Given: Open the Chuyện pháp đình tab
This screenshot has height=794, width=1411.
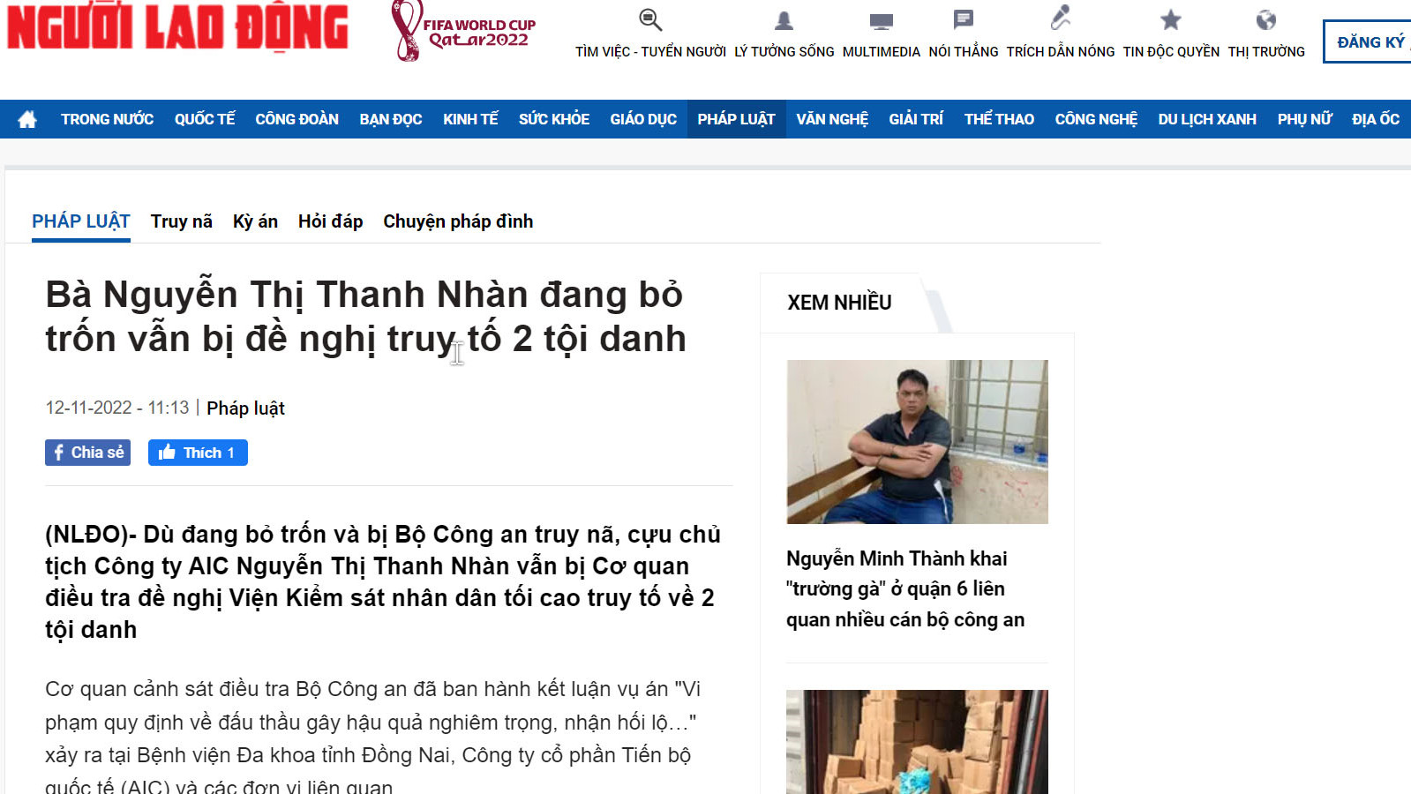Looking at the screenshot, I should click(x=458, y=221).
